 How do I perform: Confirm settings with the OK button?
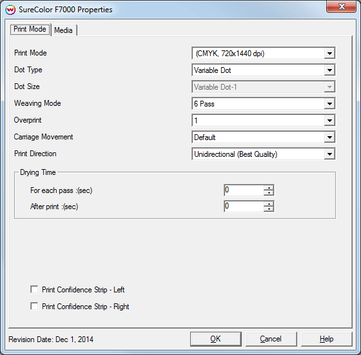216,339
